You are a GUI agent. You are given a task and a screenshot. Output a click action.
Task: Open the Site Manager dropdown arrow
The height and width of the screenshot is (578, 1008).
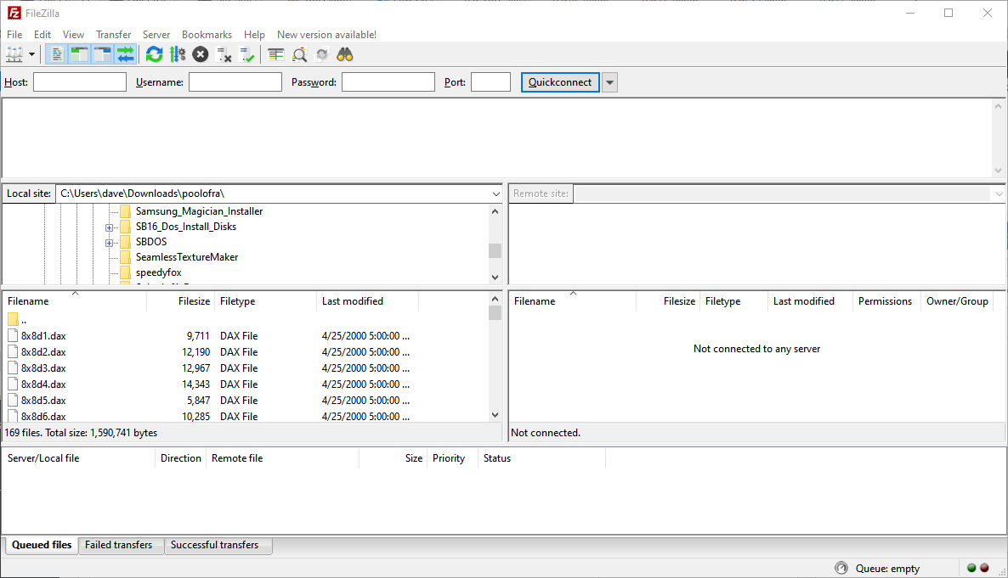[x=31, y=54]
